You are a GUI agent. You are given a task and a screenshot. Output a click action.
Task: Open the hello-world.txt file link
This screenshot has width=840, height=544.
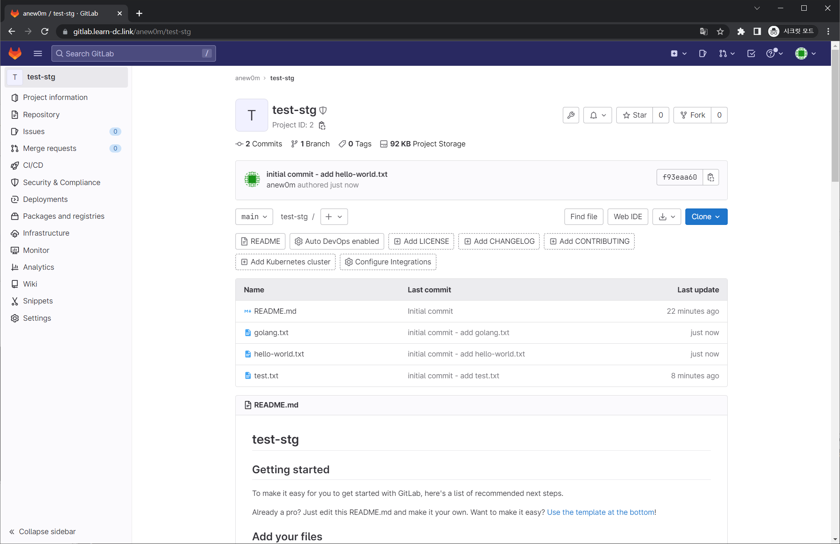coord(279,354)
